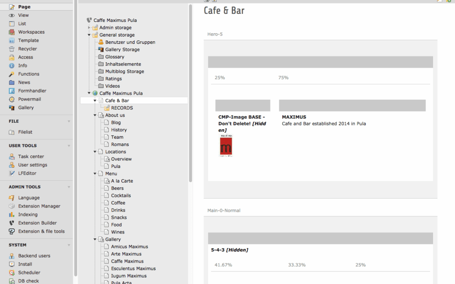This screenshot has width=455, height=284.
Task: Open the Page module icon
Action: (x=12, y=7)
